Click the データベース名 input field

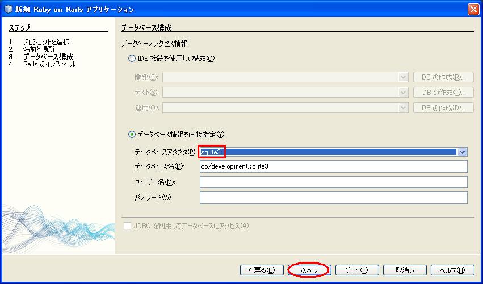(334, 166)
